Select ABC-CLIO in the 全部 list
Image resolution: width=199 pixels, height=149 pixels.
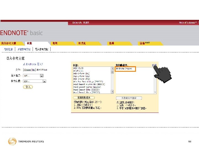78,68
